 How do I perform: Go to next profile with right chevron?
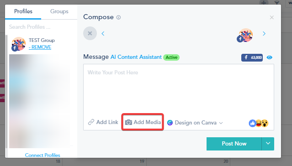pos(264,34)
